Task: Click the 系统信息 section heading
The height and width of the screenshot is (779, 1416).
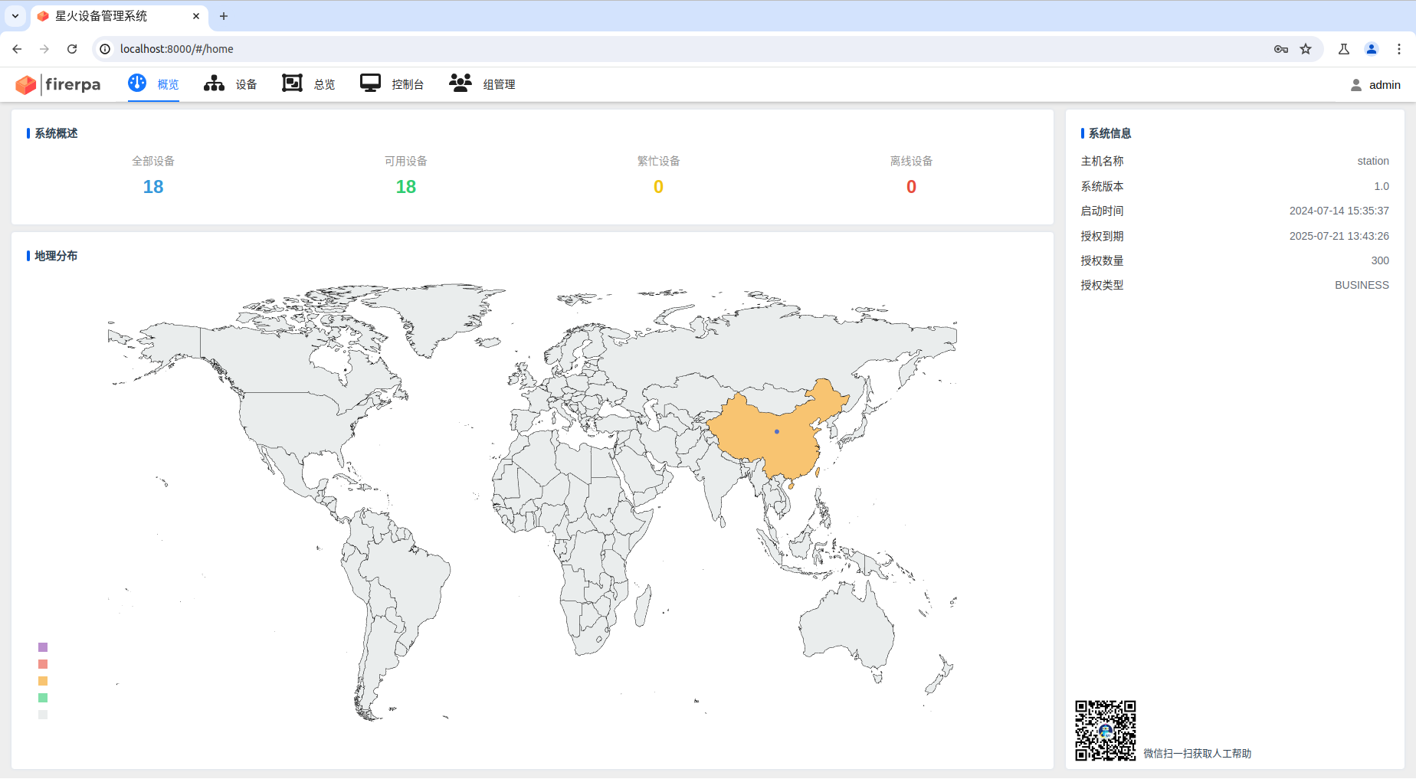Action: click(x=1110, y=133)
